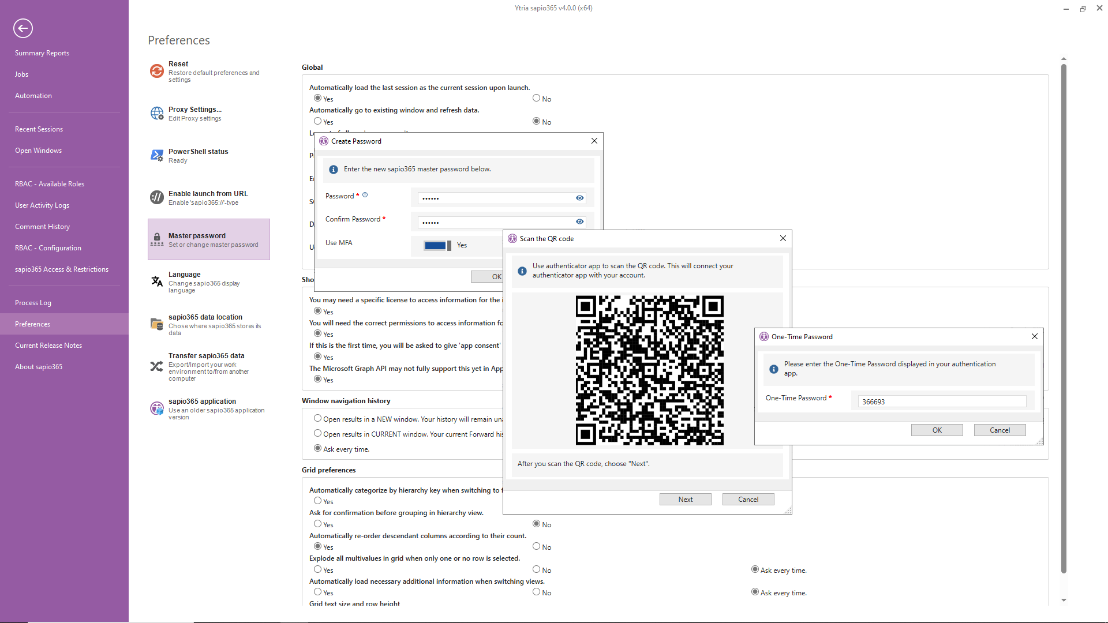Click the One-Time Password input field

pyautogui.click(x=942, y=401)
